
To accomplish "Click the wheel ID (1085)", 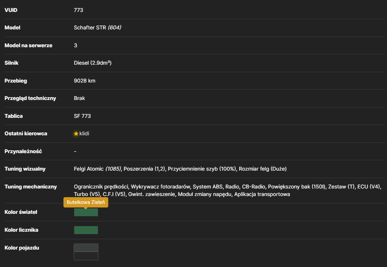I will pyautogui.click(x=113, y=169).
